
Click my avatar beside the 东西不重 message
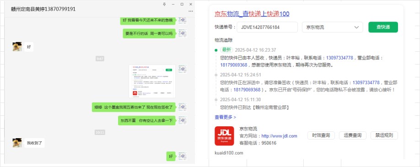coord(183,120)
